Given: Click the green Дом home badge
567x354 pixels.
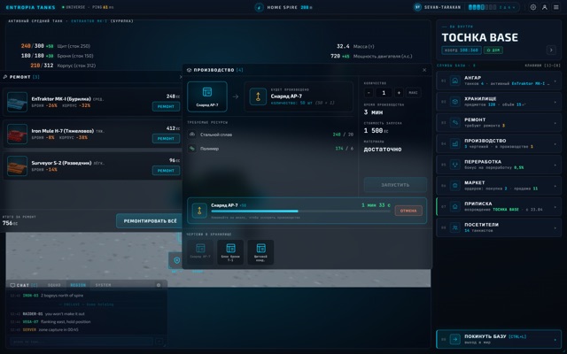Looking at the screenshot, I should tap(493, 50).
